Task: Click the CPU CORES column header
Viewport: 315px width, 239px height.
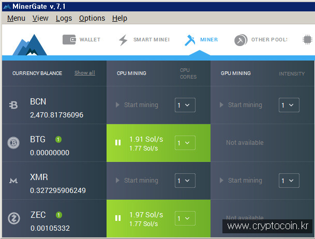Action: tap(188, 73)
